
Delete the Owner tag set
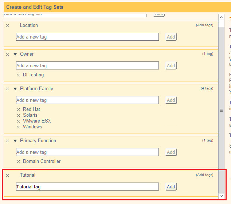point(7,54)
